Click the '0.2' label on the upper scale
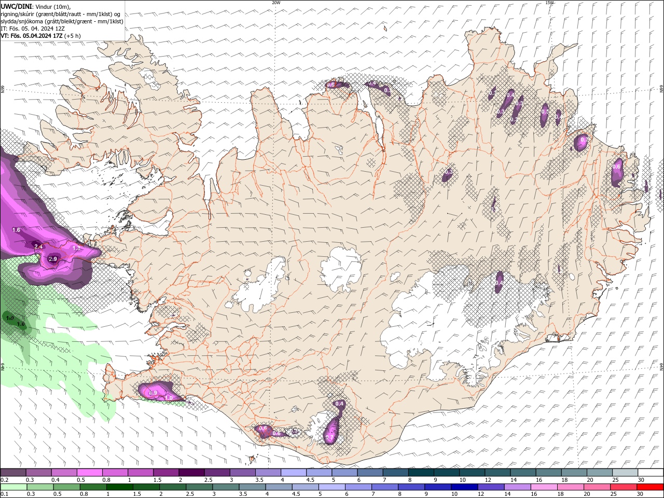This screenshot has width=664, height=498. click(4, 480)
